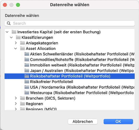139x130 pixels.
Task: Expand the Regionen node chevron
Action: 16,104
